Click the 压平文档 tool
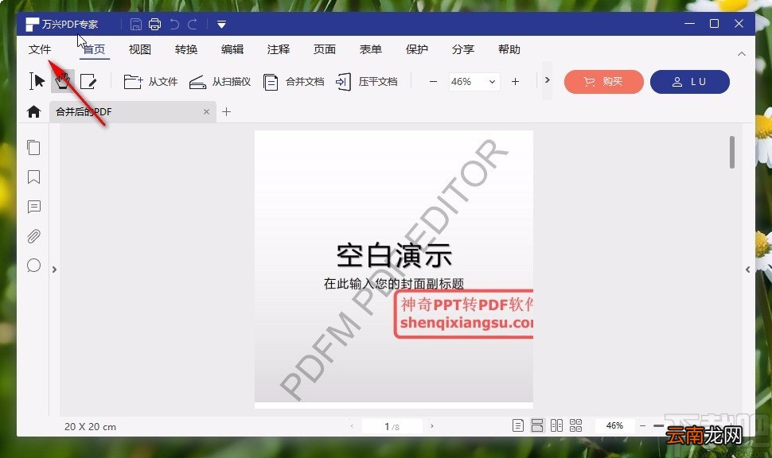Image resolution: width=772 pixels, height=458 pixels. point(366,82)
